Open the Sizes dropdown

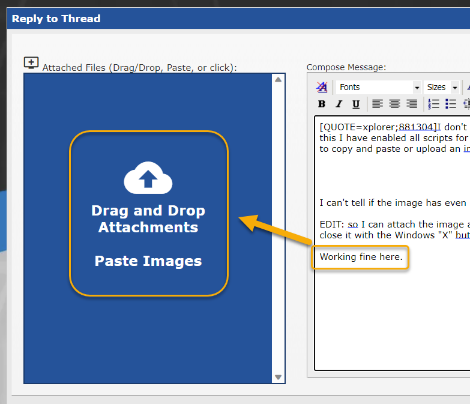coord(442,87)
